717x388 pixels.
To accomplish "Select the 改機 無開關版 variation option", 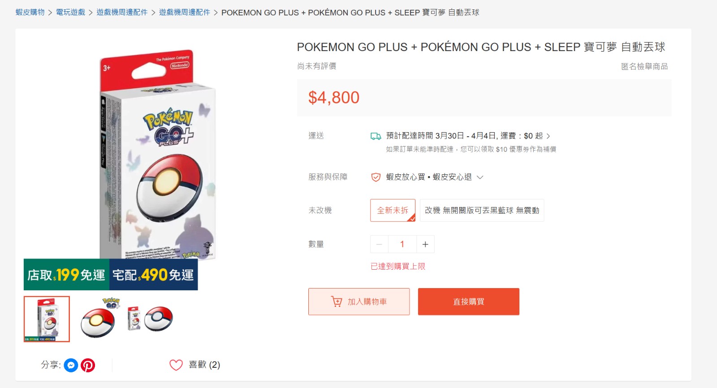I will coord(482,210).
